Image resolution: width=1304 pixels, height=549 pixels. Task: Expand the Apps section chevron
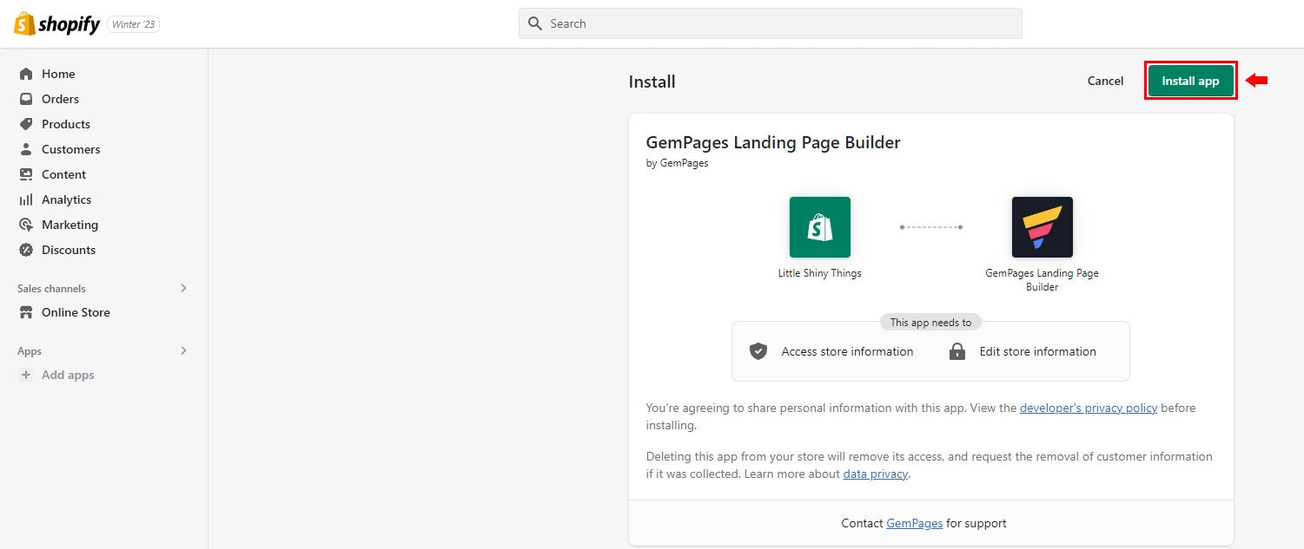tap(183, 350)
